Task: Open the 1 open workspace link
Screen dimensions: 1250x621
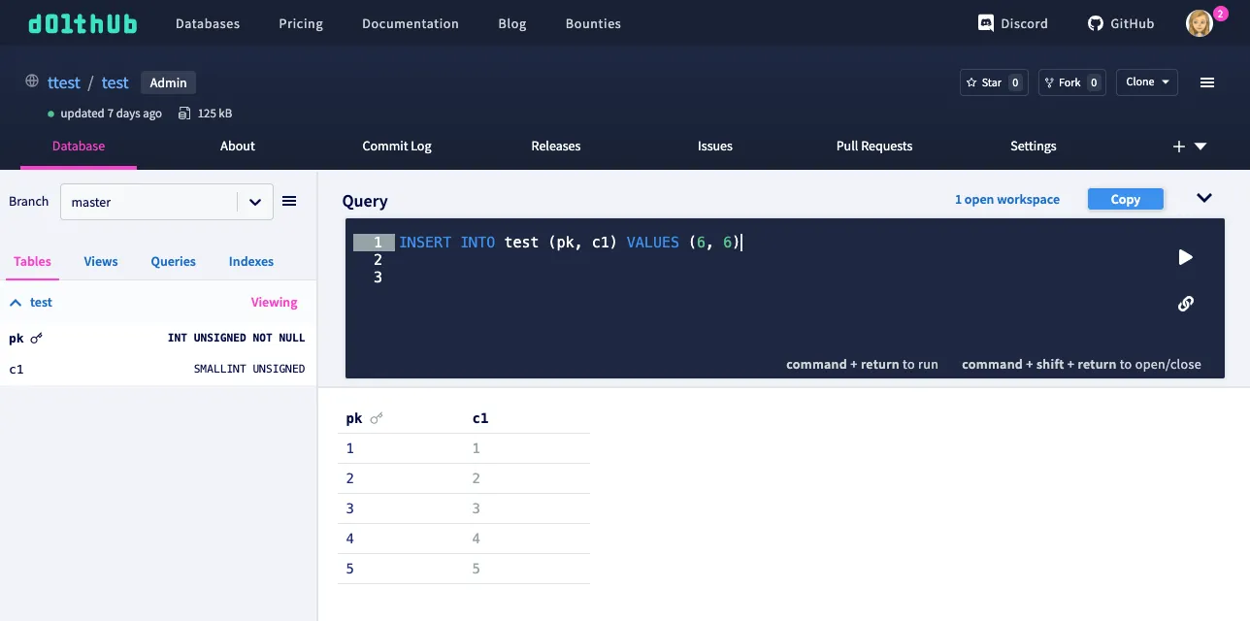Action: 1006,199
